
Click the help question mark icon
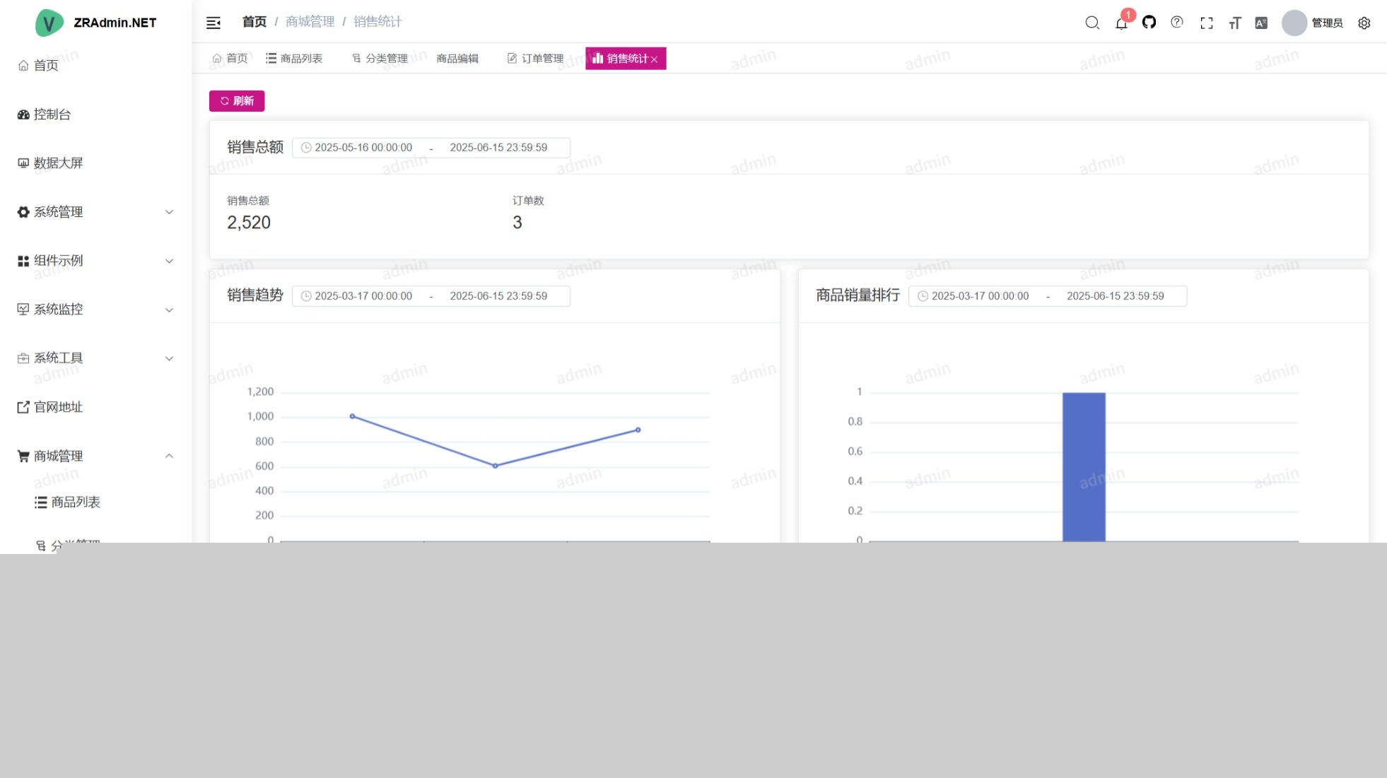(1177, 23)
